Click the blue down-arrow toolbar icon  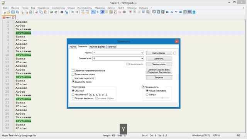pos(176,12)
